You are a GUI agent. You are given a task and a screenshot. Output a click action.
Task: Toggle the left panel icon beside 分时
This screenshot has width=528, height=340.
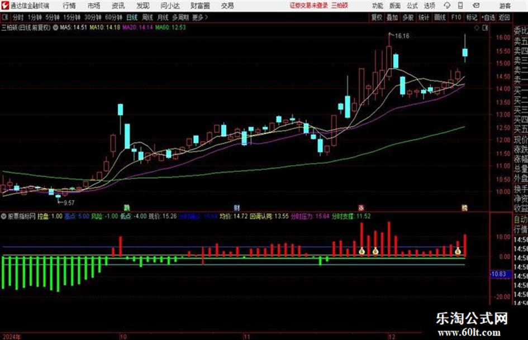click(x=5, y=17)
